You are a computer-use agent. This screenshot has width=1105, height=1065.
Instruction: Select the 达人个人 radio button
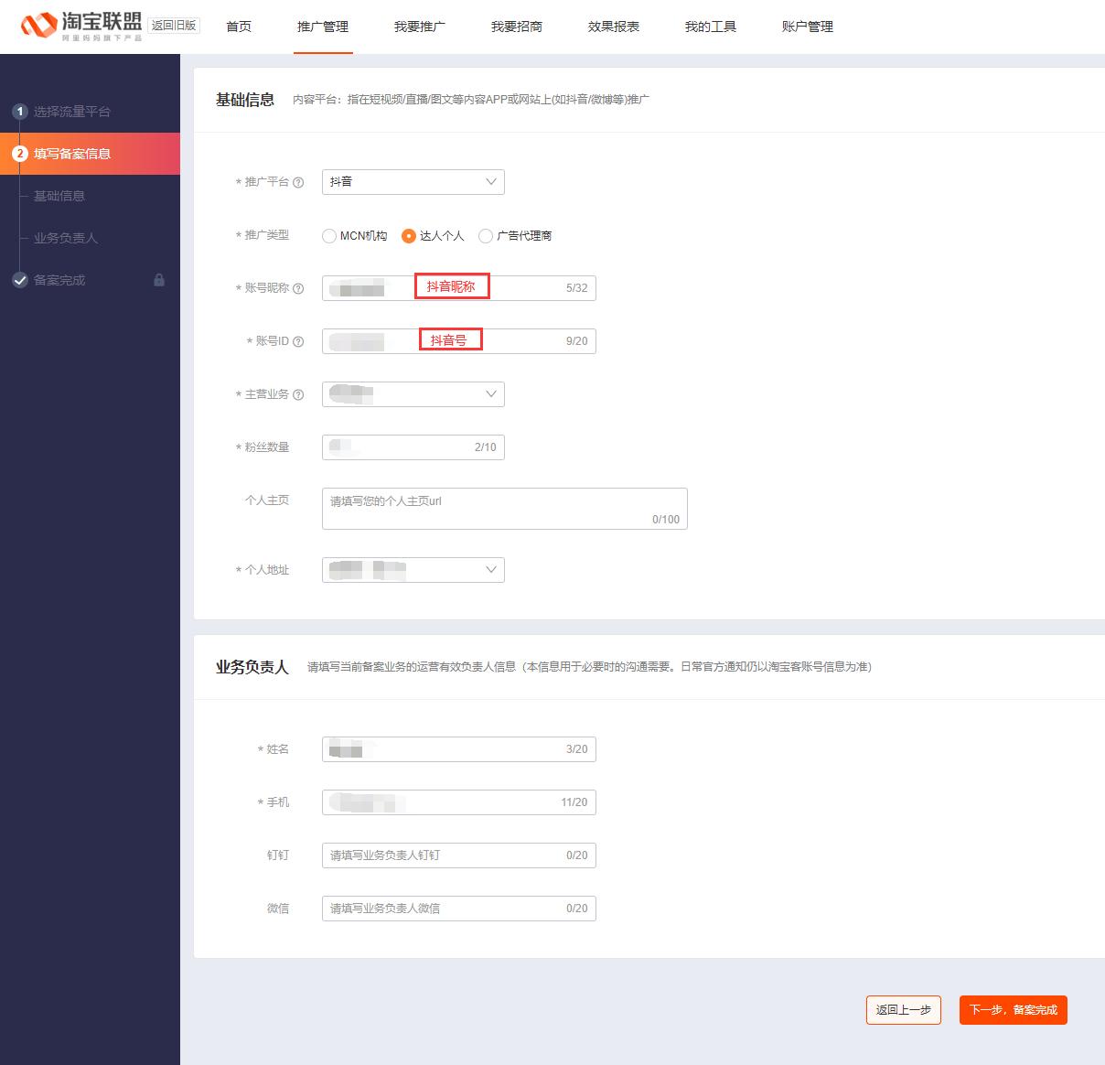tap(409, 236)
